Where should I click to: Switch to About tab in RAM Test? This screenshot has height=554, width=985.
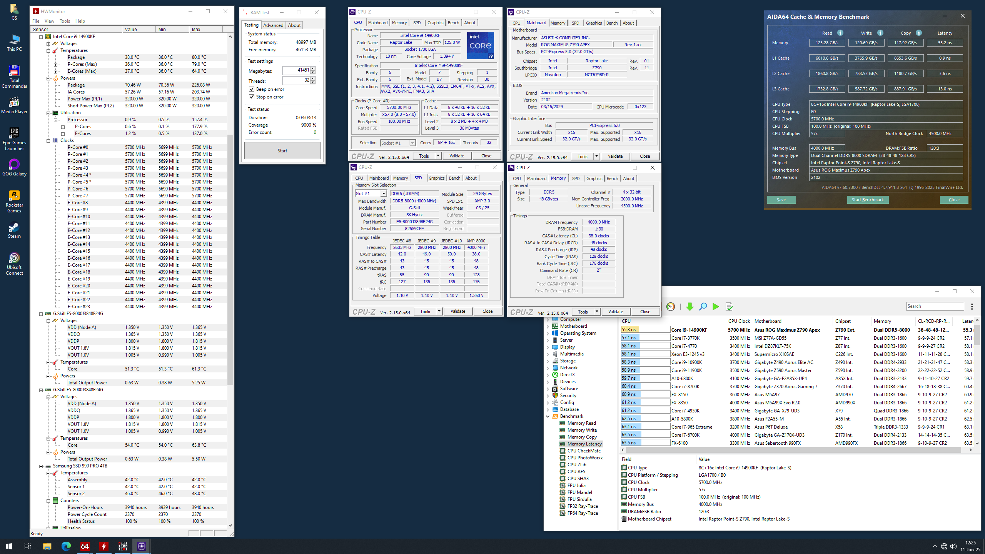294,25
